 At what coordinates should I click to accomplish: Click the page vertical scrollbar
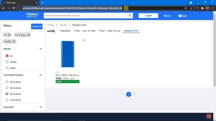pos(215,50)
